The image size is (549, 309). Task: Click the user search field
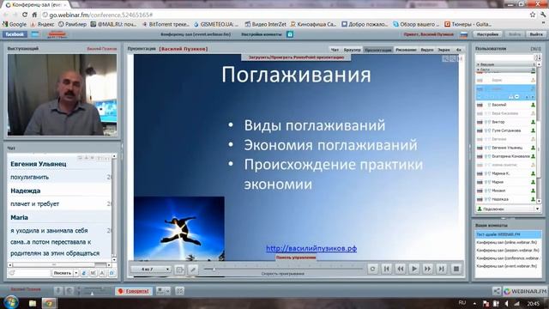click(504, 58)
